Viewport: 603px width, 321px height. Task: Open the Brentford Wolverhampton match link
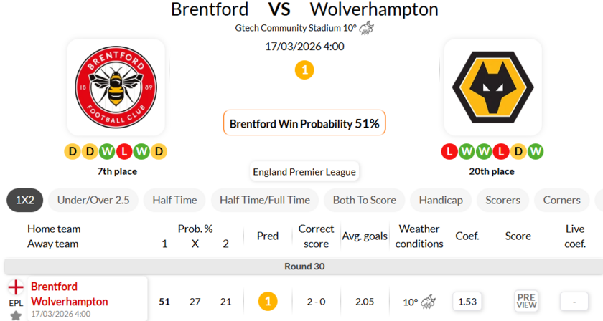pos(69,294)
